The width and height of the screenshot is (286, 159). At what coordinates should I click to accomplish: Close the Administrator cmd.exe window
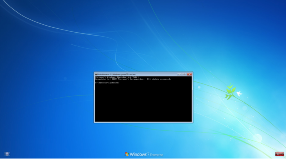(189, 74)
